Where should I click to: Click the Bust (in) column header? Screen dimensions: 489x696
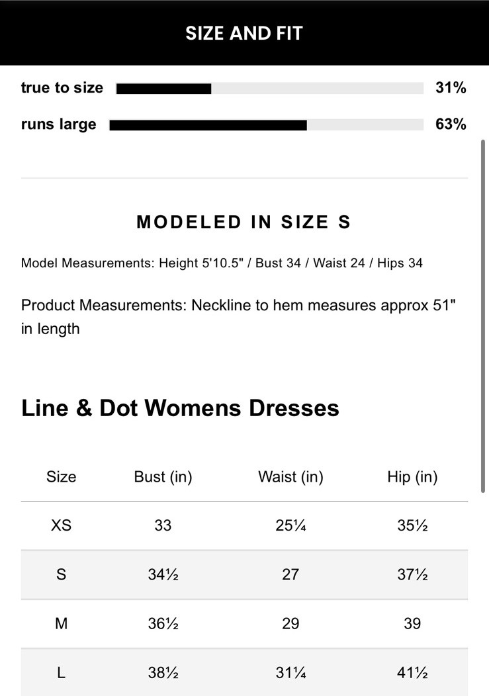(x=163, y=477)
